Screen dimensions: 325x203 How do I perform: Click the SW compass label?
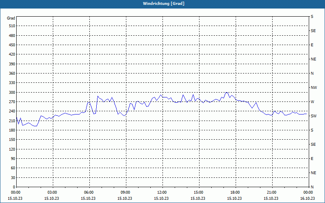[314, 116]
